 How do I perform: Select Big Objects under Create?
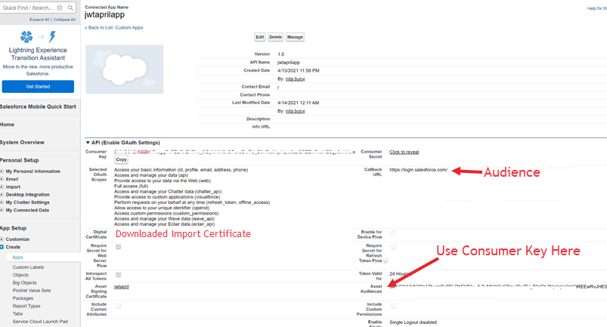[24, 282]
